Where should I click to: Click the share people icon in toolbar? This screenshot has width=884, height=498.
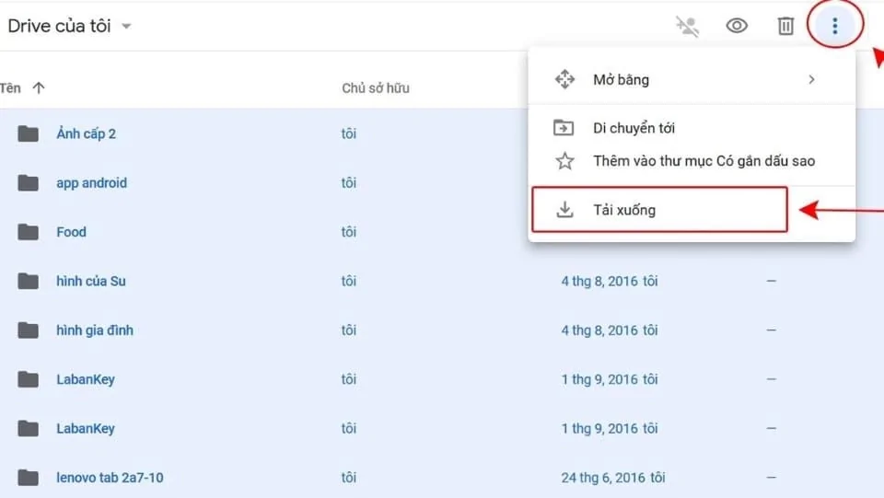pos(687,26)
